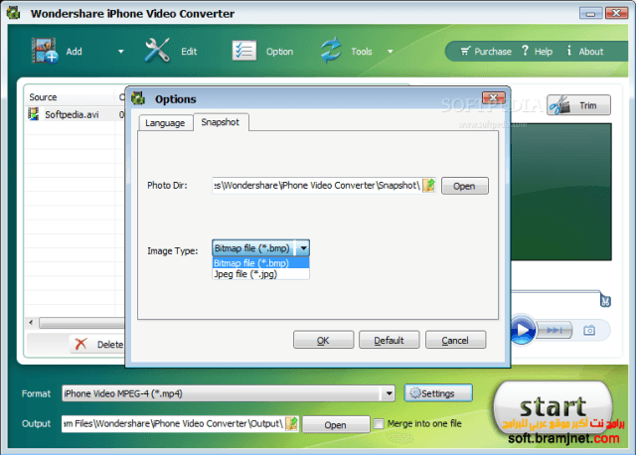Viewport: 636px width, 455px height.
Task: Open the format Settings button
Action: [438, 393]
